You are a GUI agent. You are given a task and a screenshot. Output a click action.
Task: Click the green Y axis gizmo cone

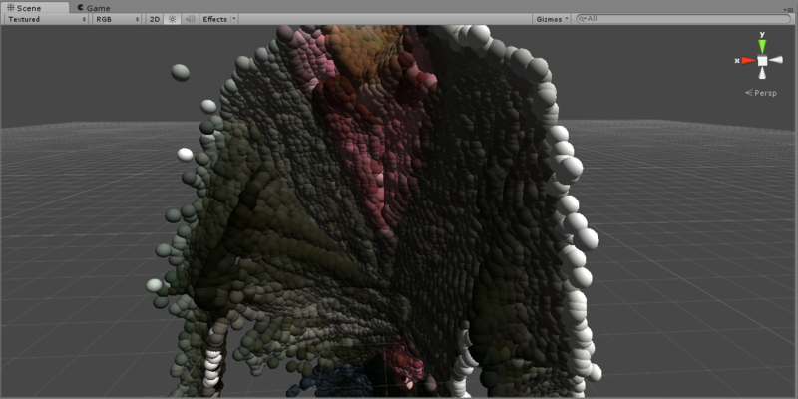pyautogui.click(x=762, y=46)
